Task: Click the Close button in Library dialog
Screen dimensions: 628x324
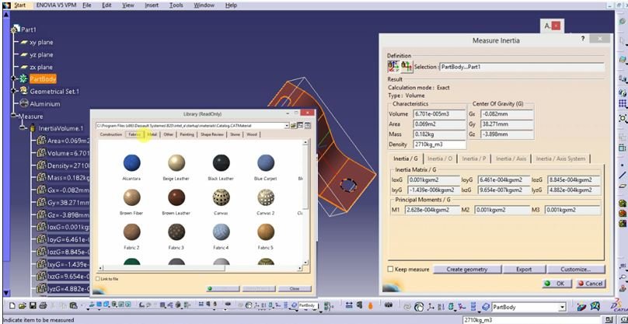Action: [295, 288]
